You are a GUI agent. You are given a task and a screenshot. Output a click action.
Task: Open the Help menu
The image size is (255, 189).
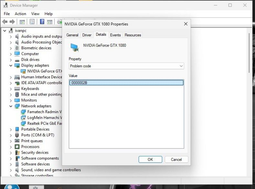48,14
